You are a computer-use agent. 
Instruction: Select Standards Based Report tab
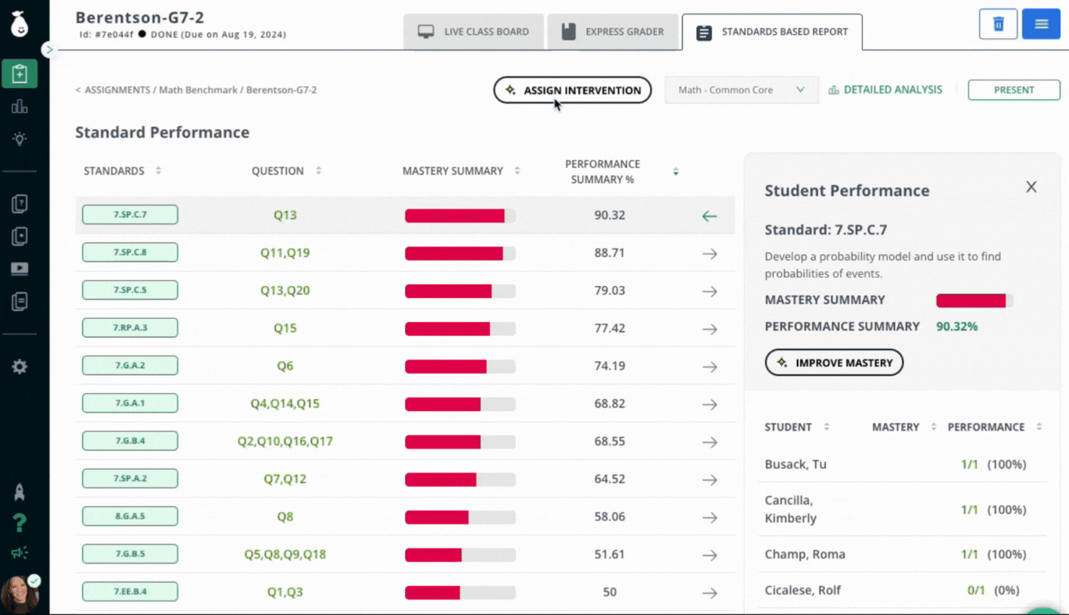(772, 32)
